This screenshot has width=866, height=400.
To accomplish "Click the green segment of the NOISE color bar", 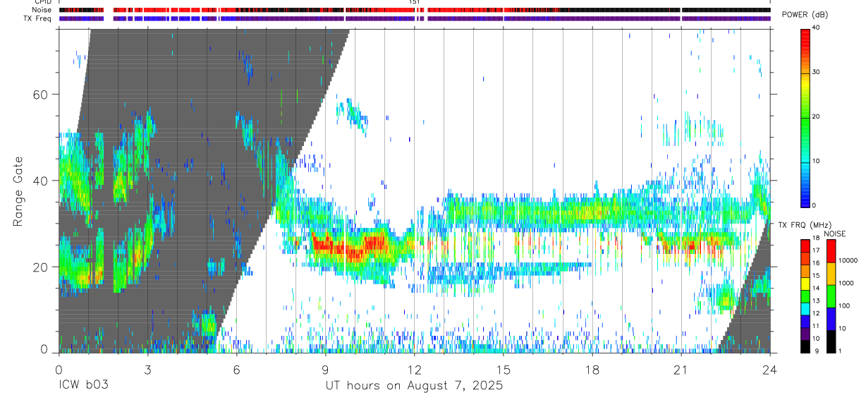I will click(x=830, y=296).
